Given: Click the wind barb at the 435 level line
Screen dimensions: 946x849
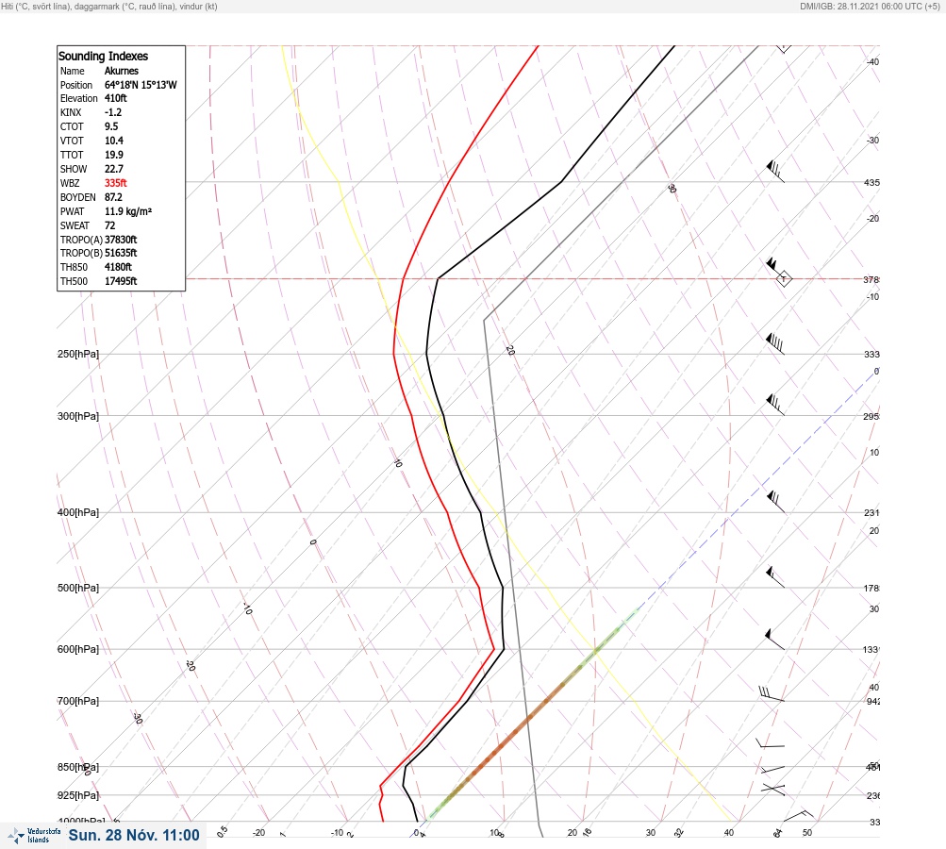Looking at the screenshot, I should [775, 172].
